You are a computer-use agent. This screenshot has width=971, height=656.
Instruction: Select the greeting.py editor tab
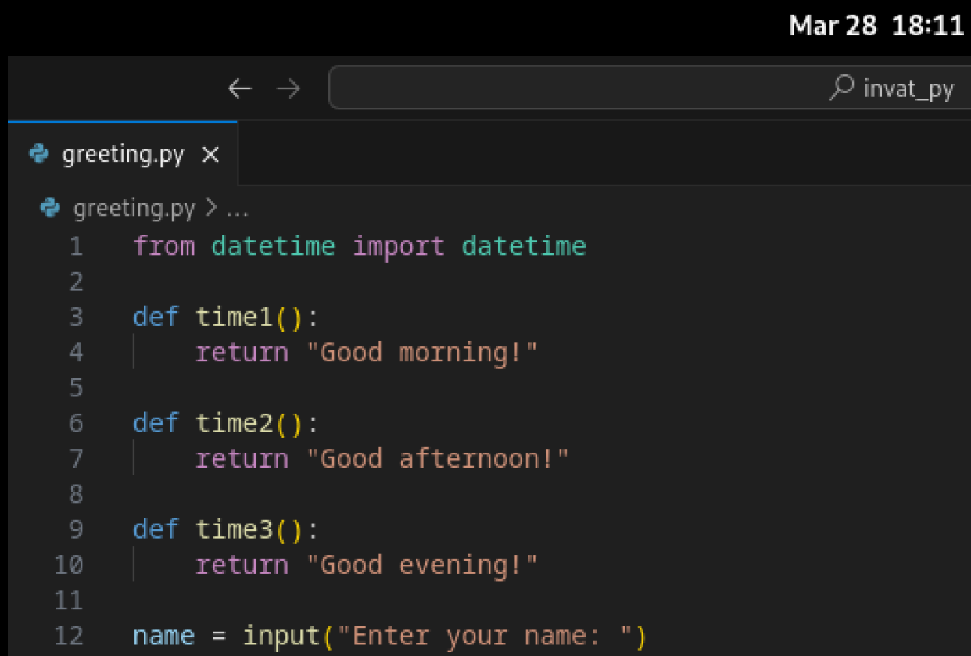click(x=123, y=154)
